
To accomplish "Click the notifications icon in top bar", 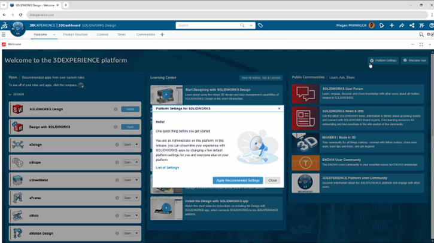I will (382, 26).
